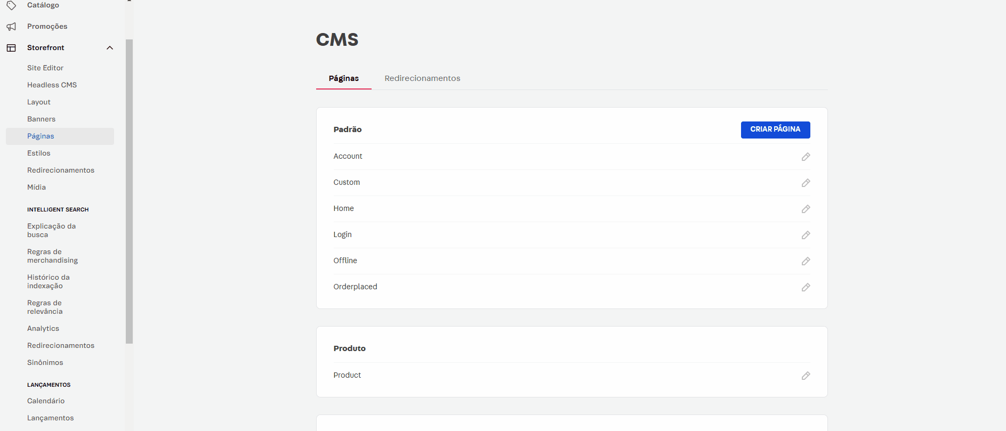Edit the Account page using its pencil icon
This screenshot has height=431, width=1006.
(806, 156)
